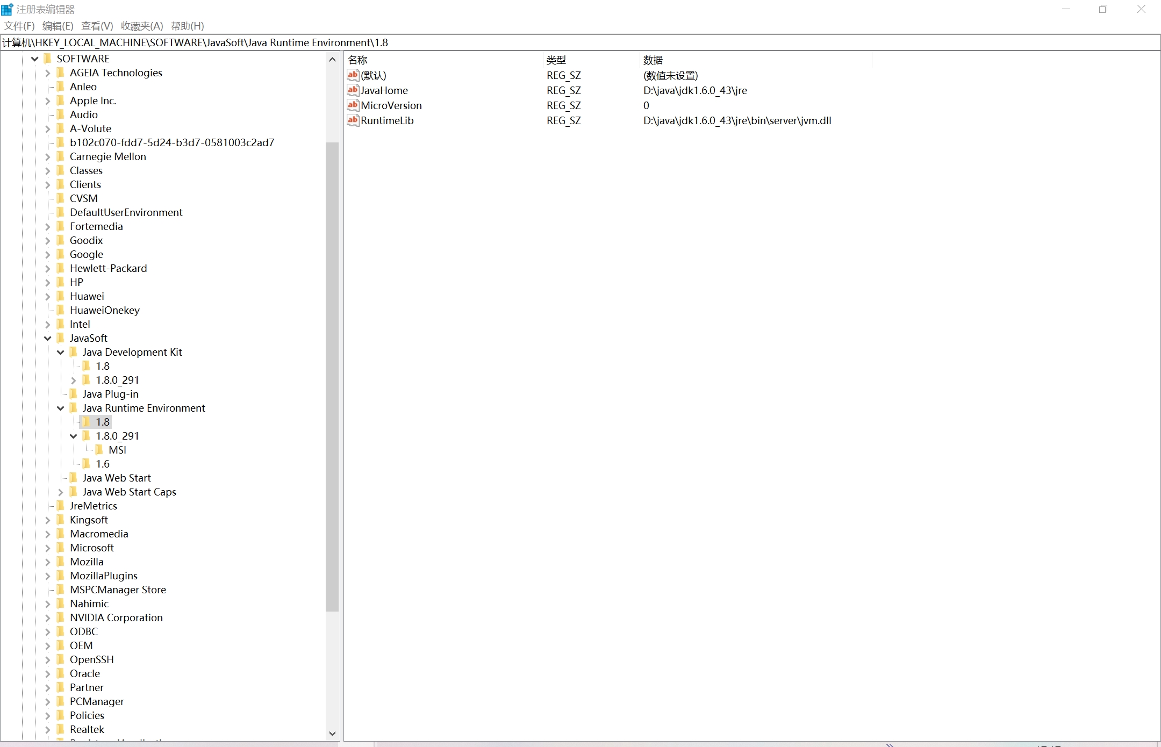Open the 收藏夹(A) menu

tap(141, 26)
